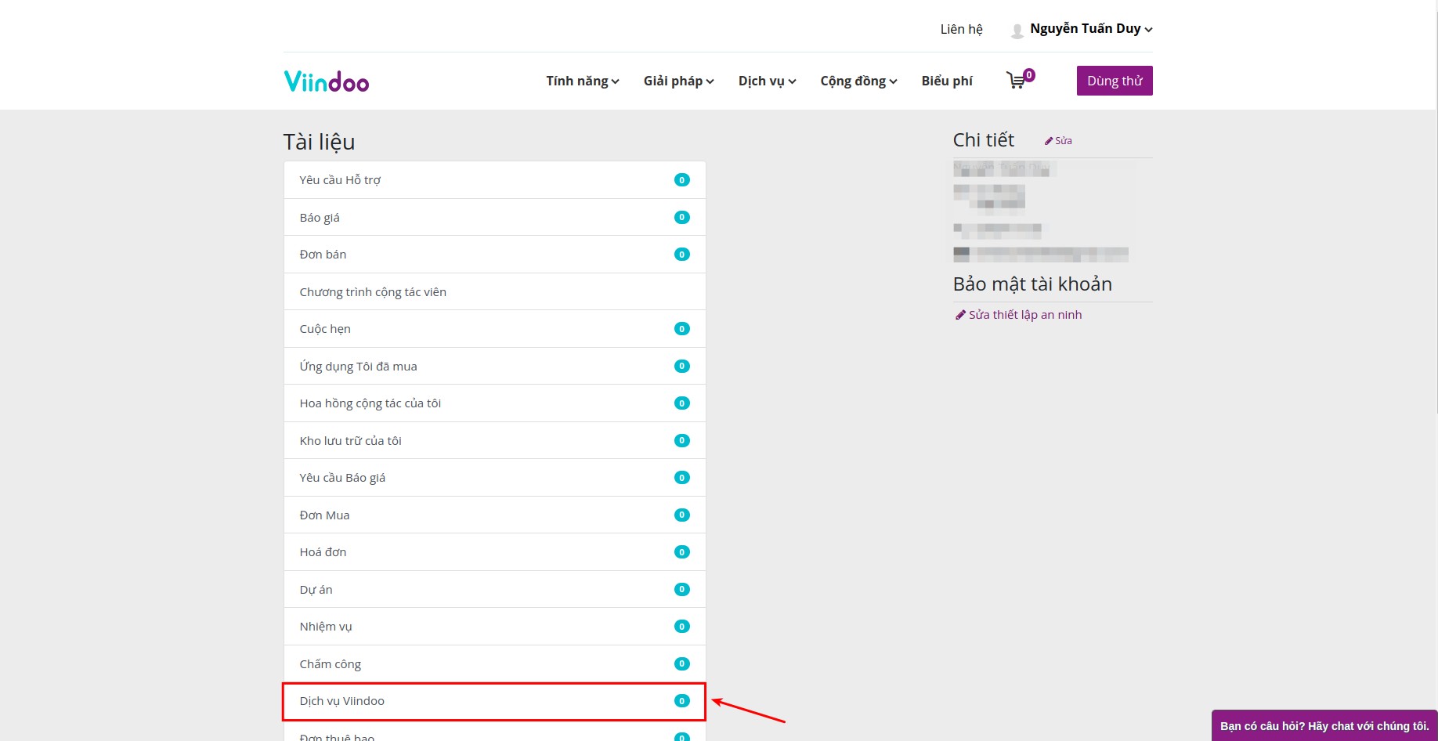Click the pencil Sửa icon beside Chi tiết
Image resolution: width=1438 pixels, height=741 pixels.
[x=1049, y=141]
